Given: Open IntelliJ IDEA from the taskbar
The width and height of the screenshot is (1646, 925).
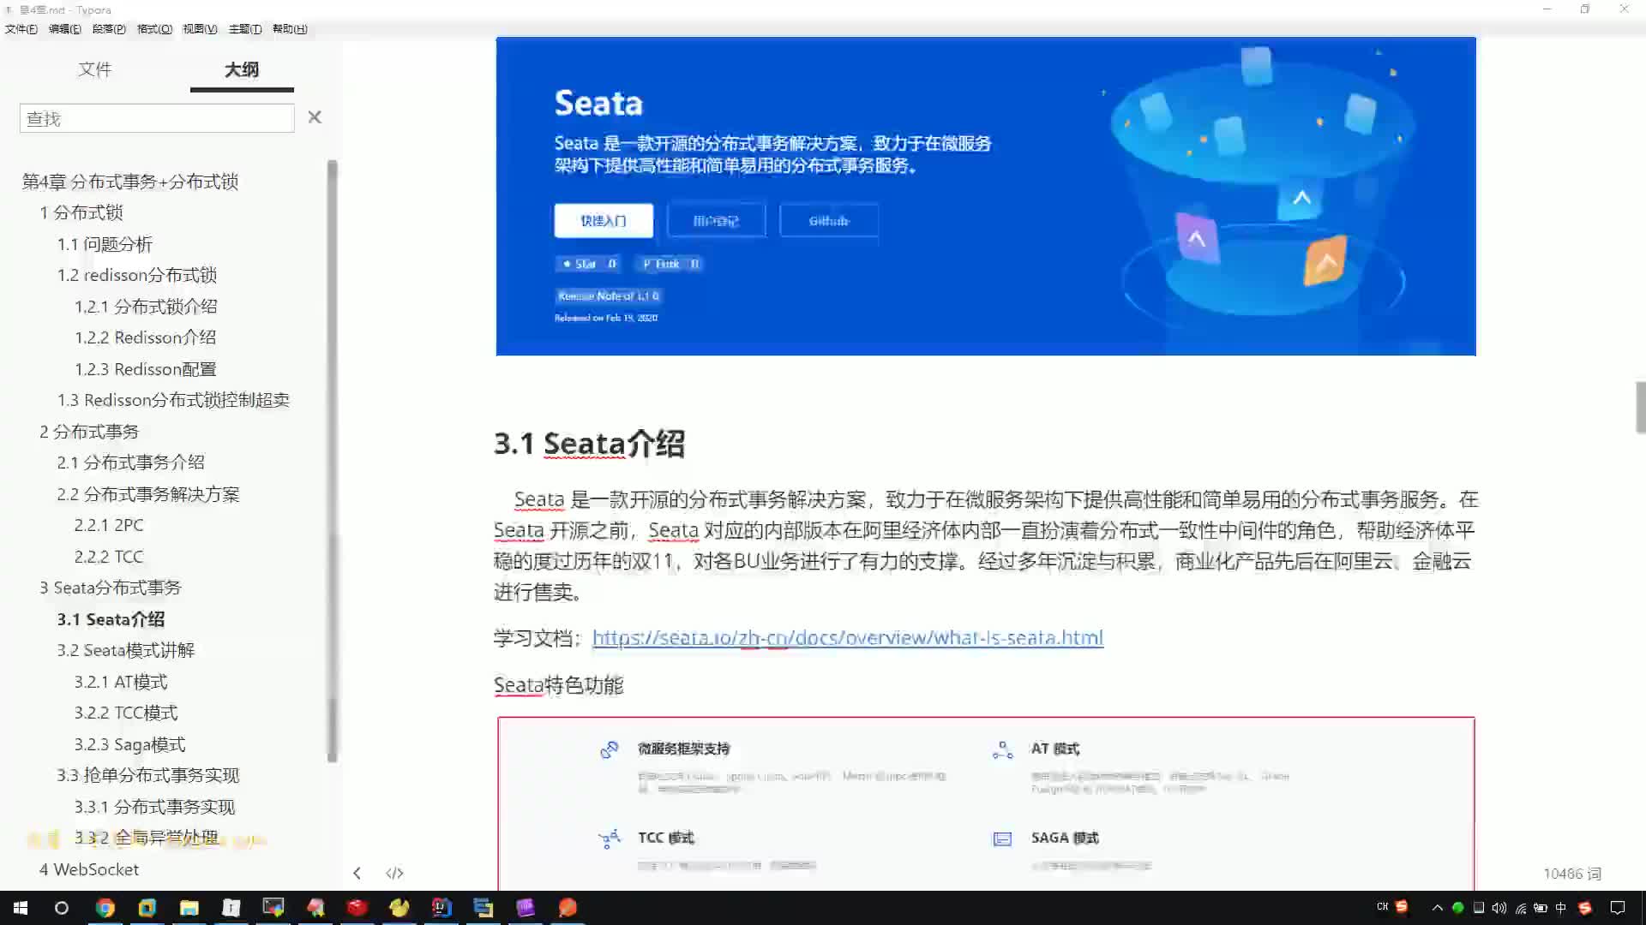Looking at the screenshot, I should click(442, 908).
